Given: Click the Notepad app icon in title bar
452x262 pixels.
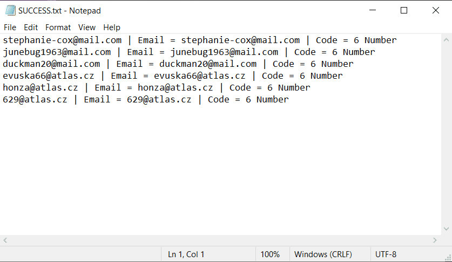Looking at the screenshot, I should tap(9, 11).
